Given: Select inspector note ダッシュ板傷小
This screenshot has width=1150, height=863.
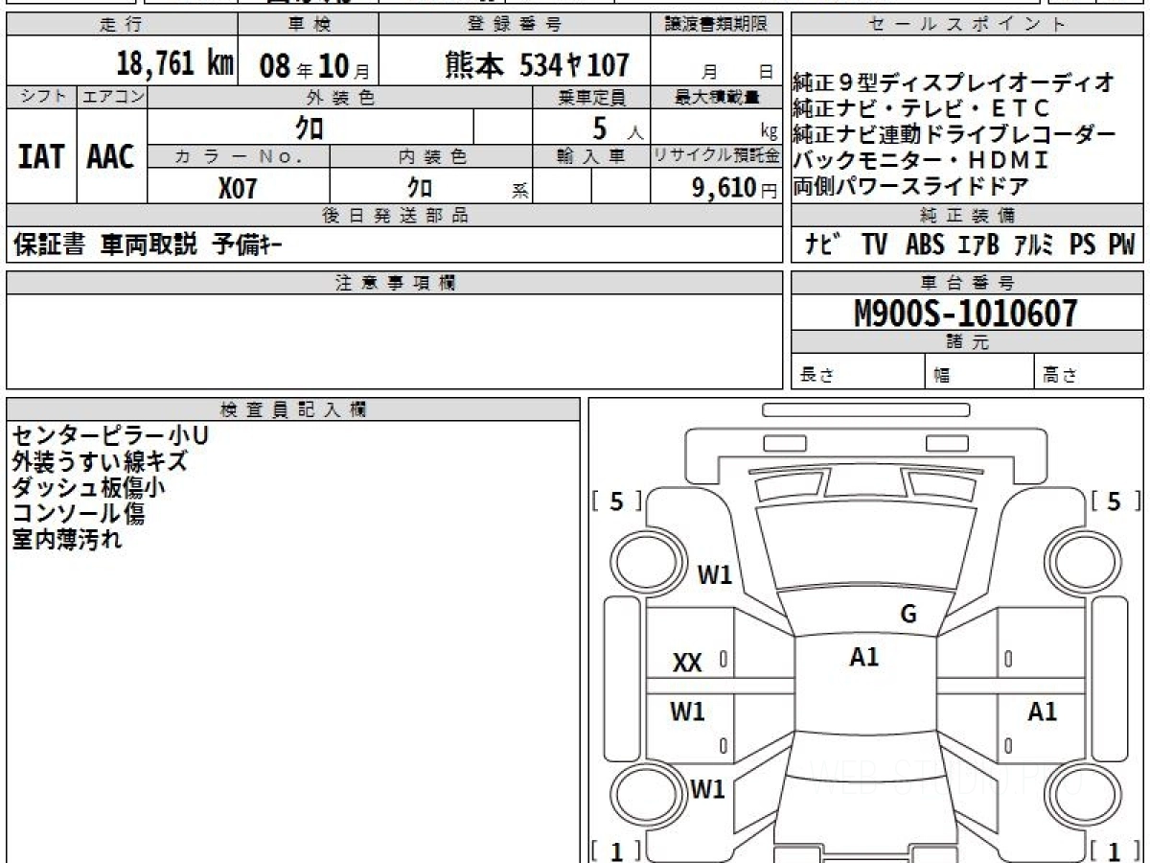Looking at the screenshot, I should pos(88,488).
